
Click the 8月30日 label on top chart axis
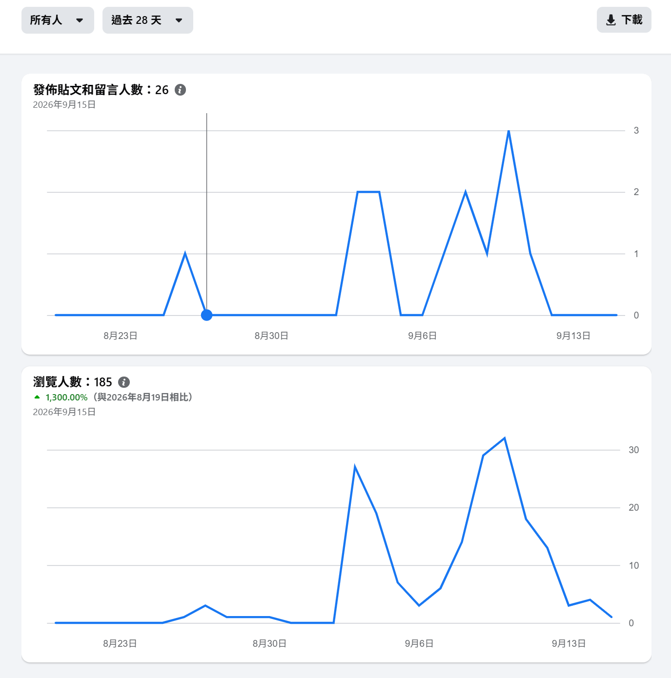(271, 336)
